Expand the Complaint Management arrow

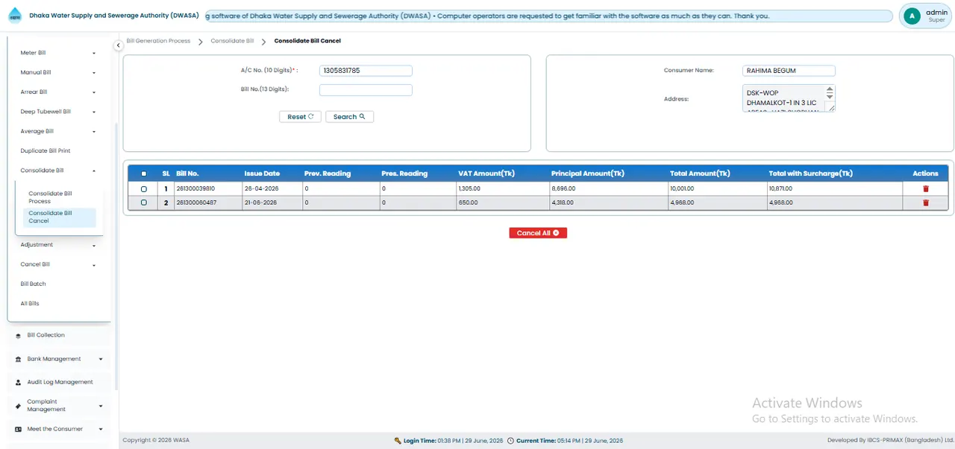click(101, 406)
